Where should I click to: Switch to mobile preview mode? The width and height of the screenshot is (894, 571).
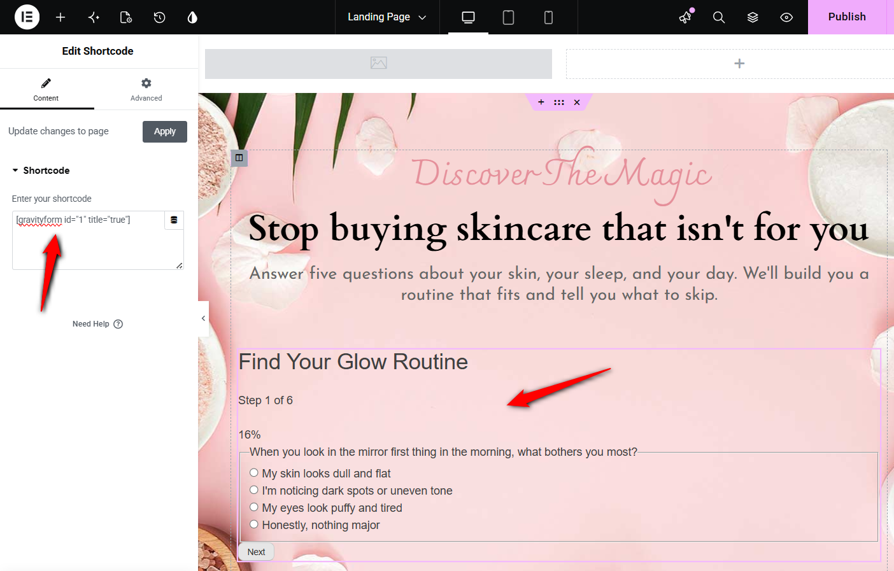(x=548, y=17)
